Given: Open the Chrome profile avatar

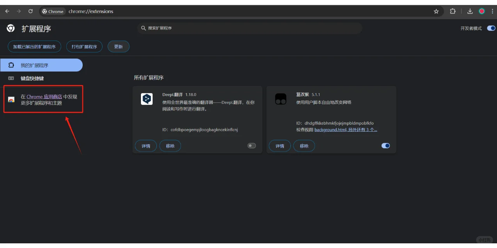Looking at the screenshot, I should pos(482,11).
